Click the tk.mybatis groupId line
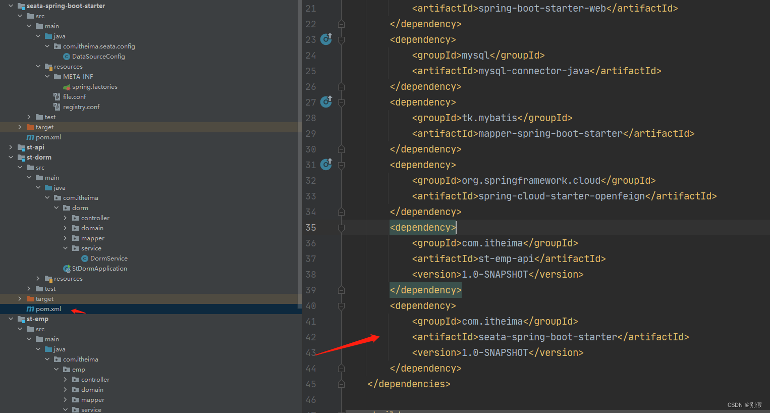Viewport: 770px width, 413px height. click(x=492, y=118)
